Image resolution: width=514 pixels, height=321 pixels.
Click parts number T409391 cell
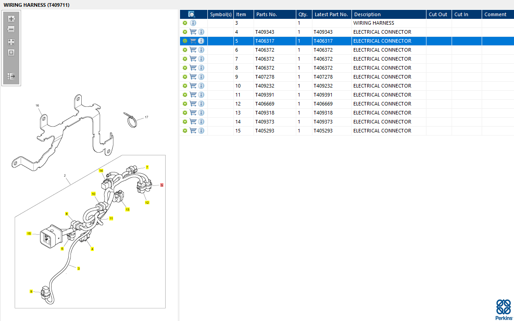coord(275,95)
